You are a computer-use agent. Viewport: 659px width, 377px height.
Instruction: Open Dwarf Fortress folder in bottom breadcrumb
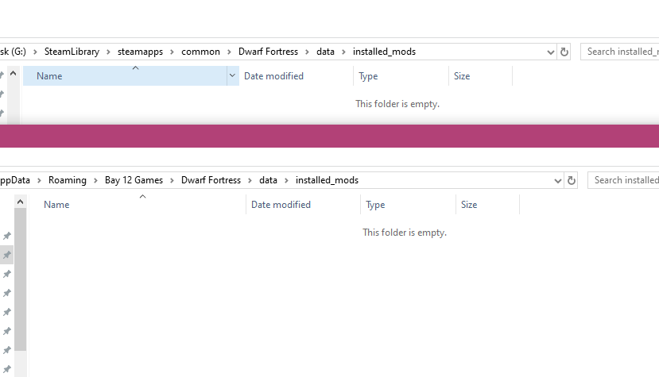click(211, 180)
